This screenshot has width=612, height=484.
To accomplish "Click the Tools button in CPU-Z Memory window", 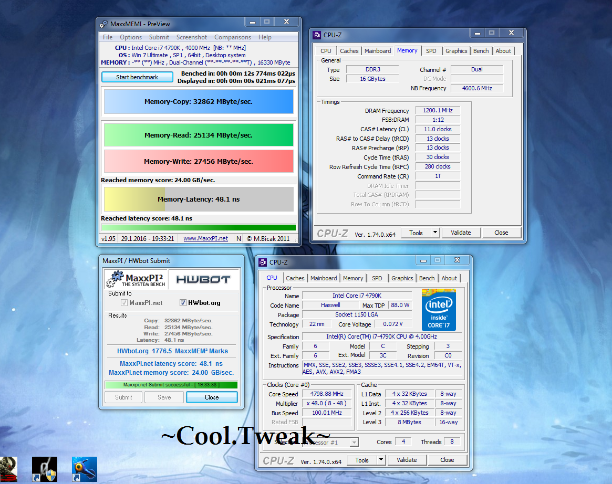I will 416,233.
